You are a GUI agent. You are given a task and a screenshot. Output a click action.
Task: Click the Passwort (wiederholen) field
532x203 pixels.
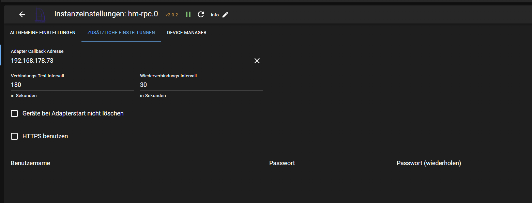point(458,163)
